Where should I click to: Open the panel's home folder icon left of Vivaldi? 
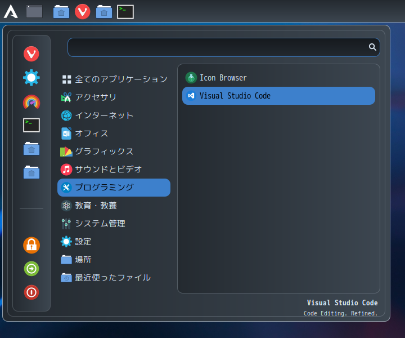[x=61, y=12]
